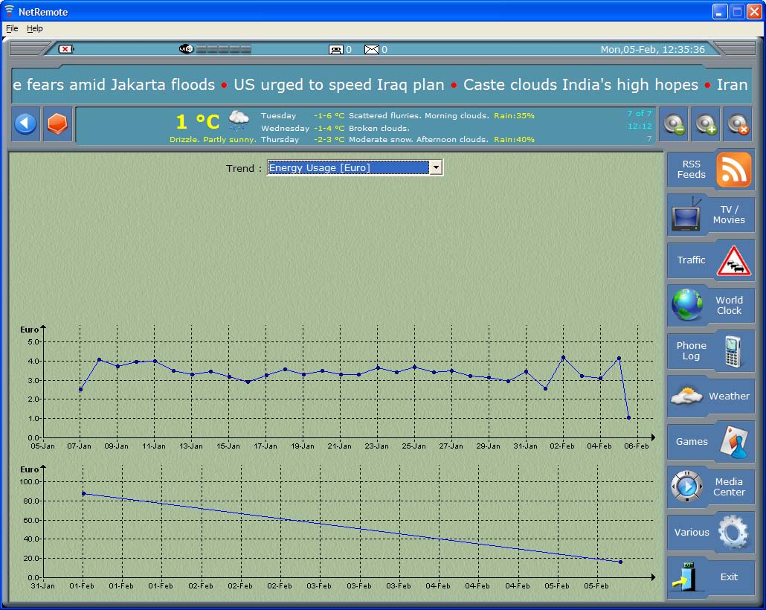766x610 pixels.
Task: Open the File menu
Action: 12,28
